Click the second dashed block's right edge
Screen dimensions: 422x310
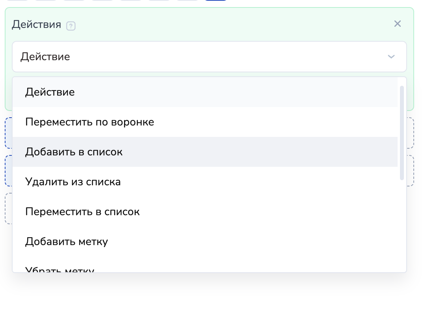pos(410,171)
